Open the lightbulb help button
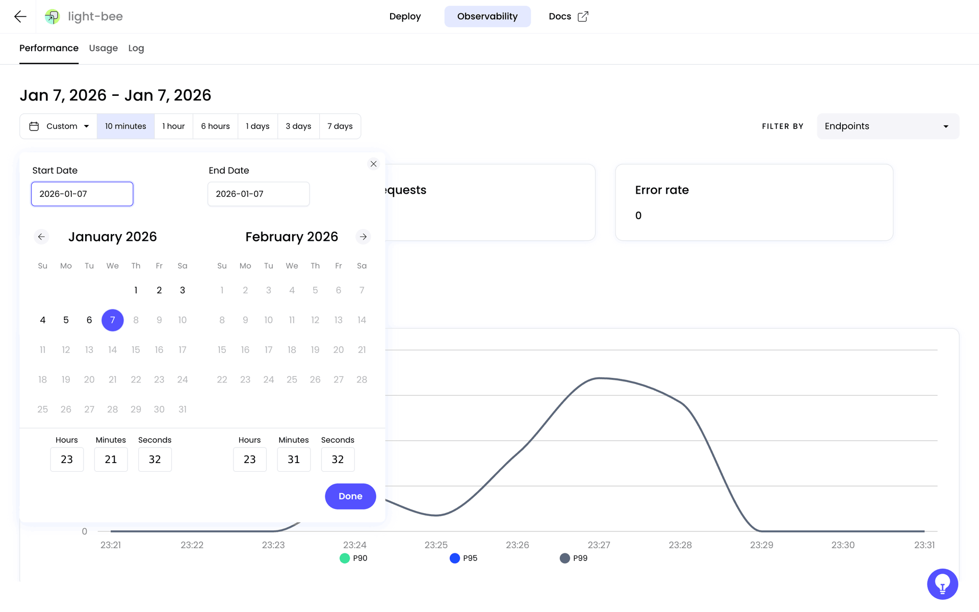The width and height of the screenshot is (979, 612). (942, 584)
